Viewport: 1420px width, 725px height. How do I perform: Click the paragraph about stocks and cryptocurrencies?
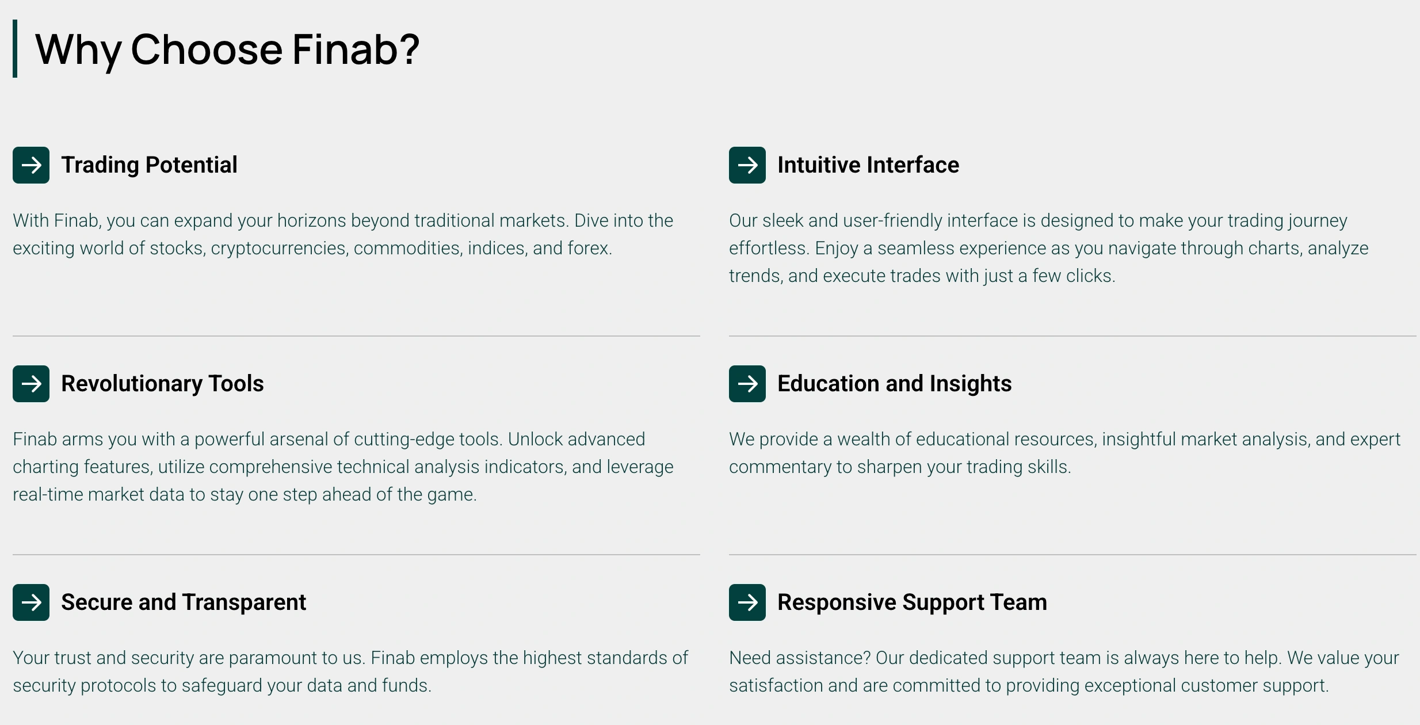[343, 234]
